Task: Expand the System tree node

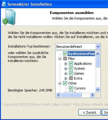Action: 66,68
